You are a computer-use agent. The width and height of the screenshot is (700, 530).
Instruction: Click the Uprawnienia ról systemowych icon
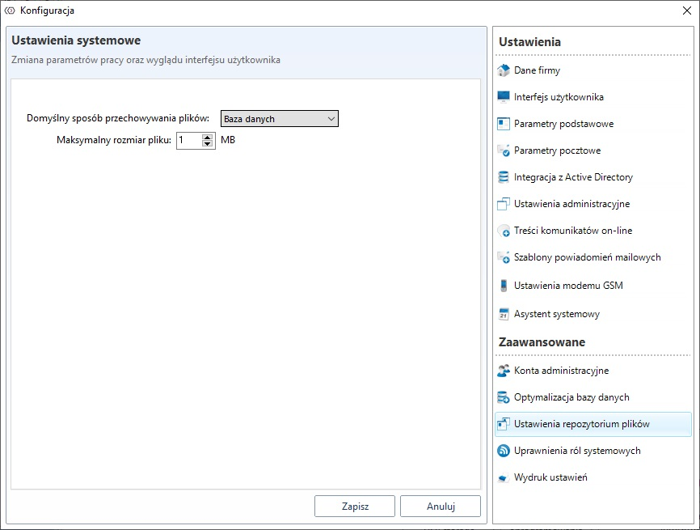point(504,451)
